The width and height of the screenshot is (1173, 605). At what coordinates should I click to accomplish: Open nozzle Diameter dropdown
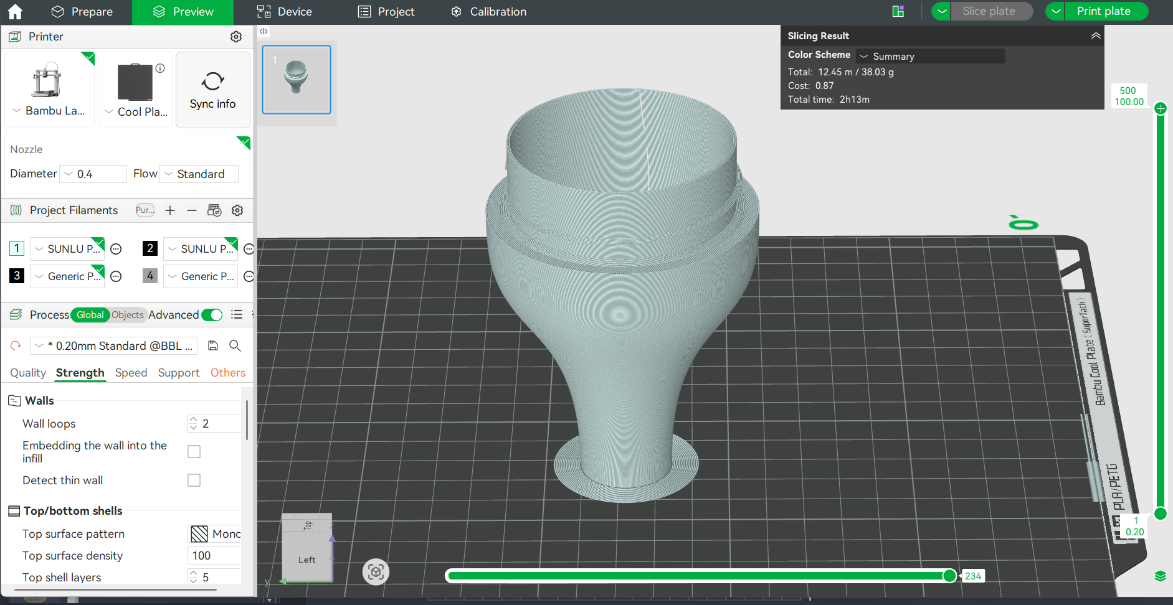pyautogui.click(x=93, y=174)
